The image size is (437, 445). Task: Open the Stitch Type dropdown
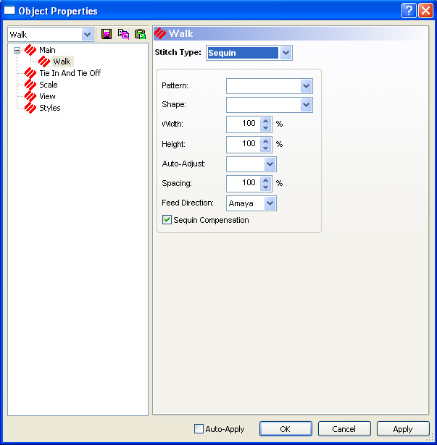click(286, 53)
